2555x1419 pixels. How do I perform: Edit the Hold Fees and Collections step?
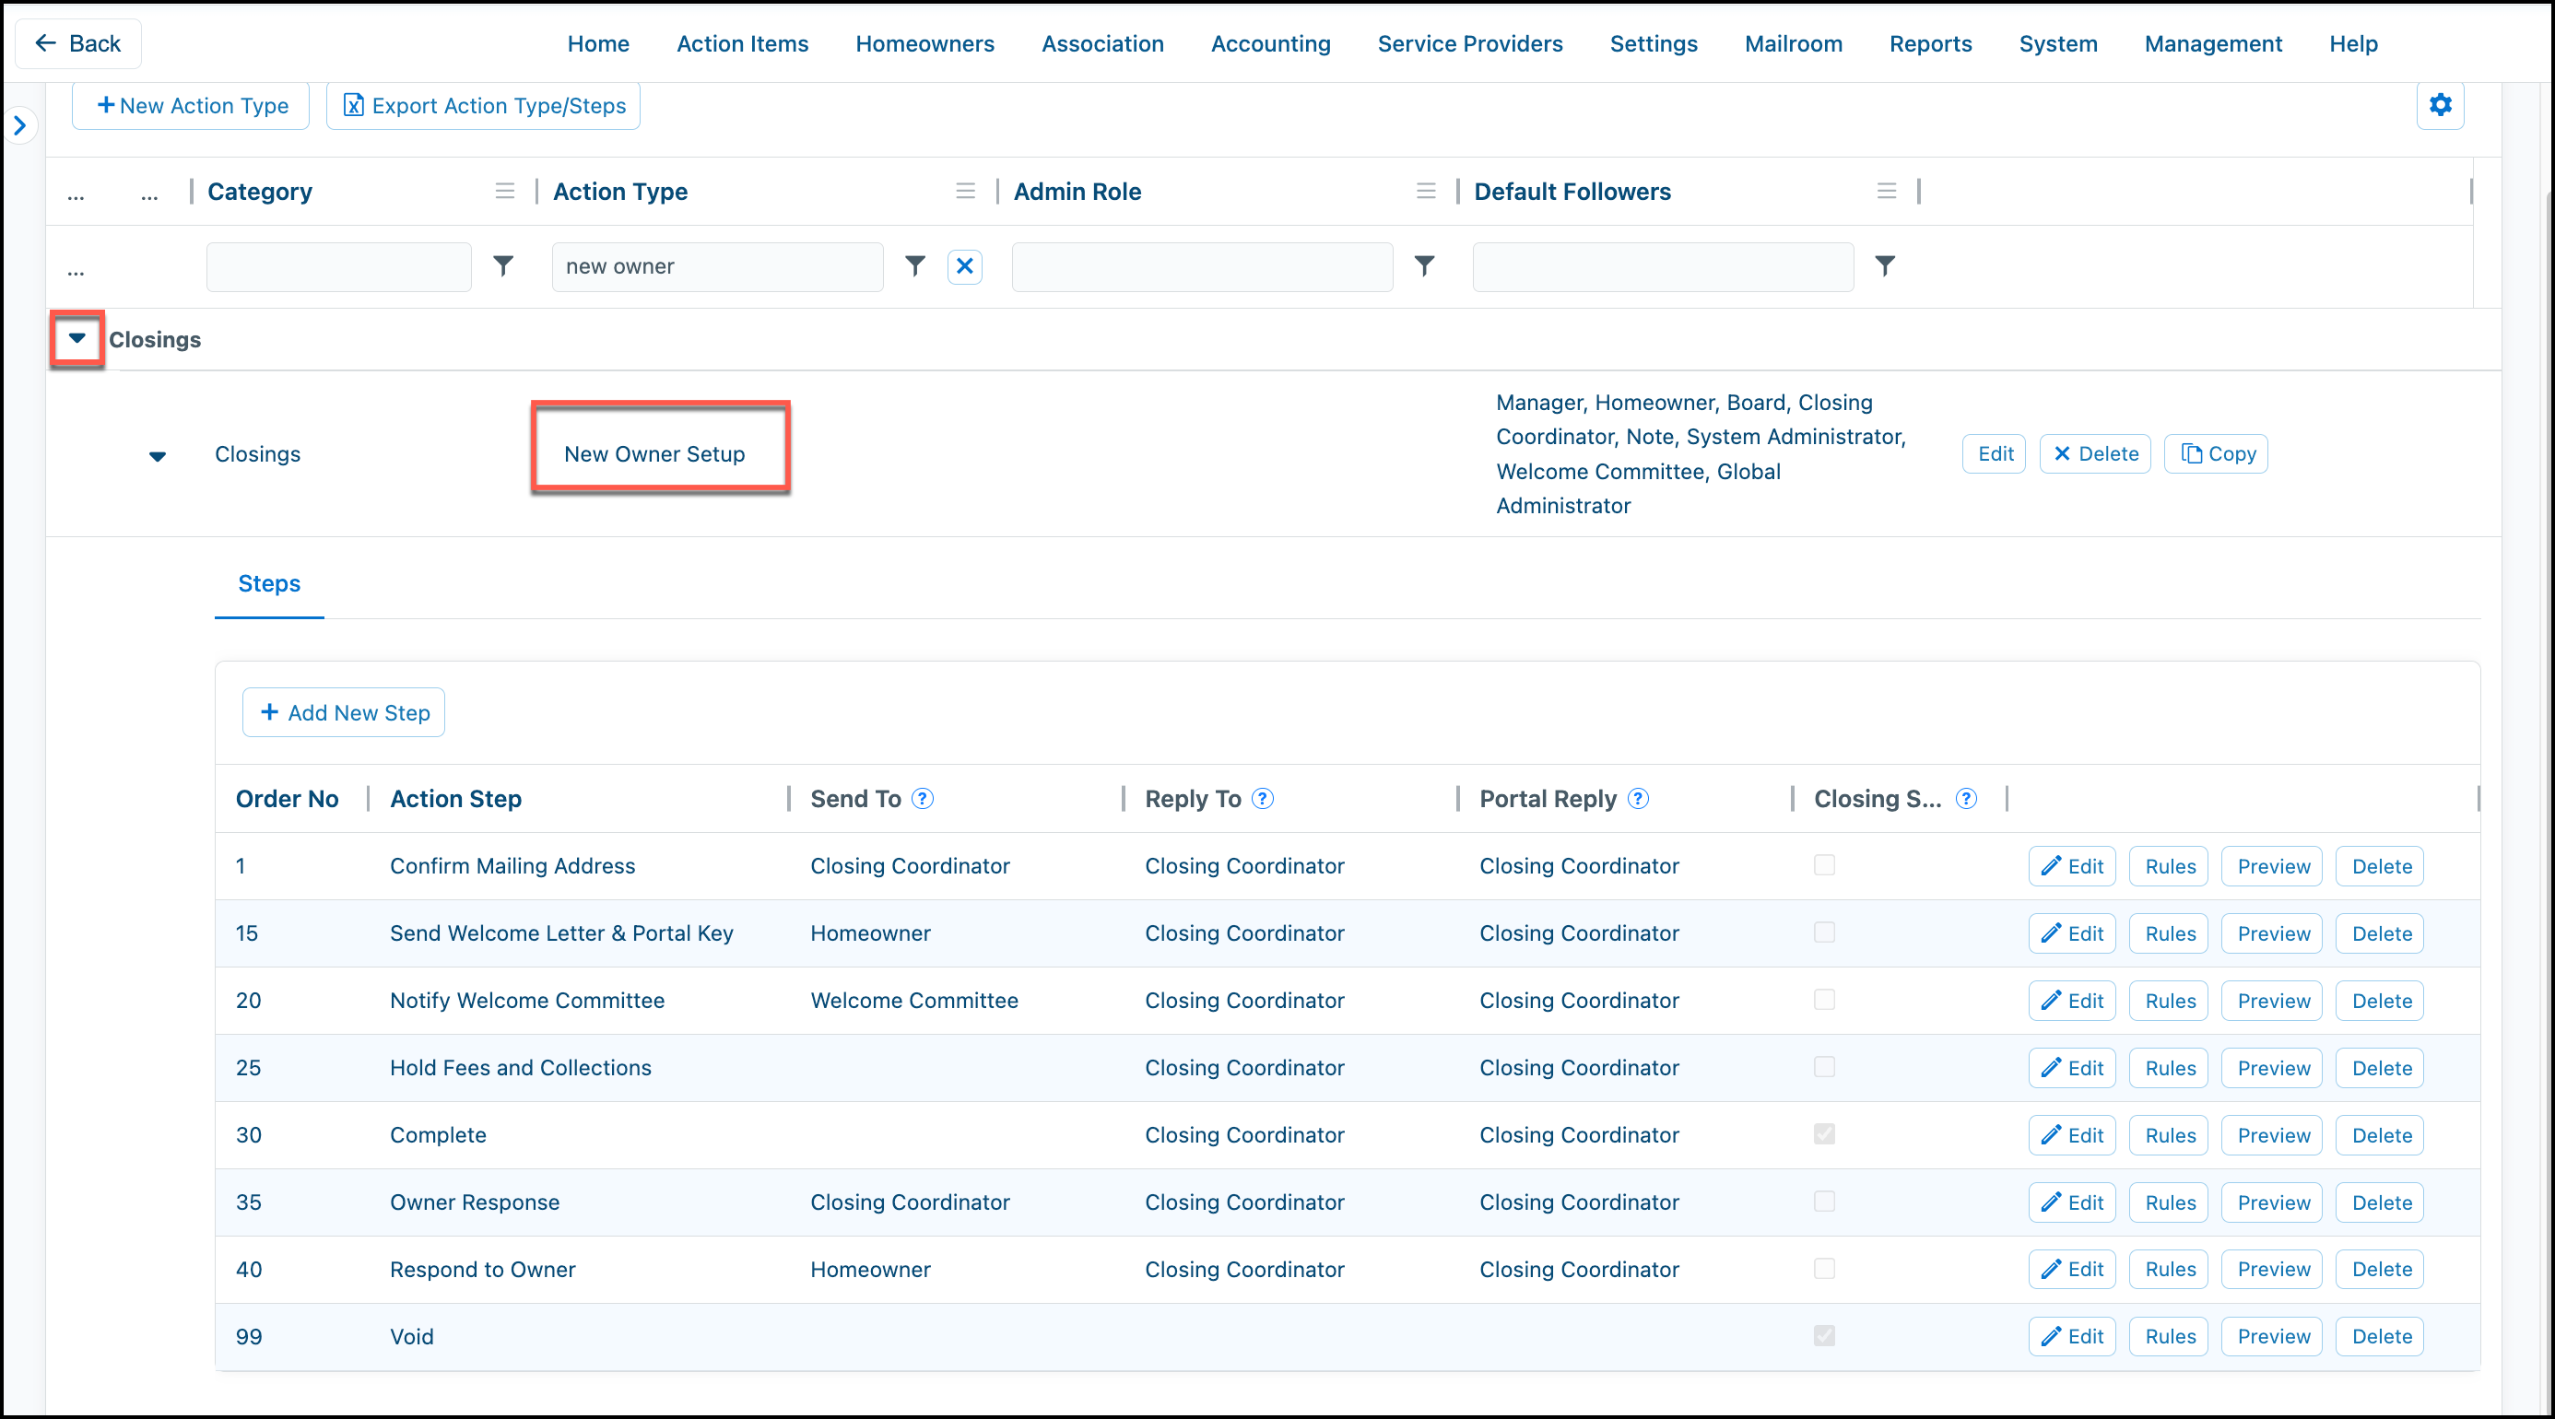pyautogui.click(x=2071, y=1069)
